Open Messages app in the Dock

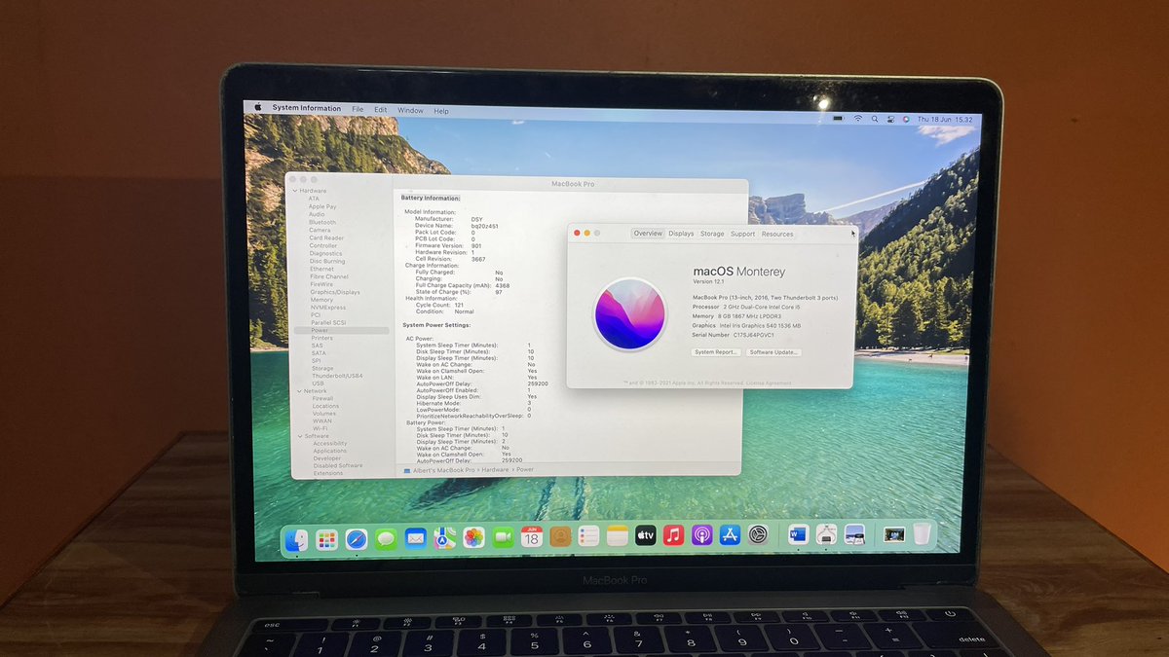(386, 538)
